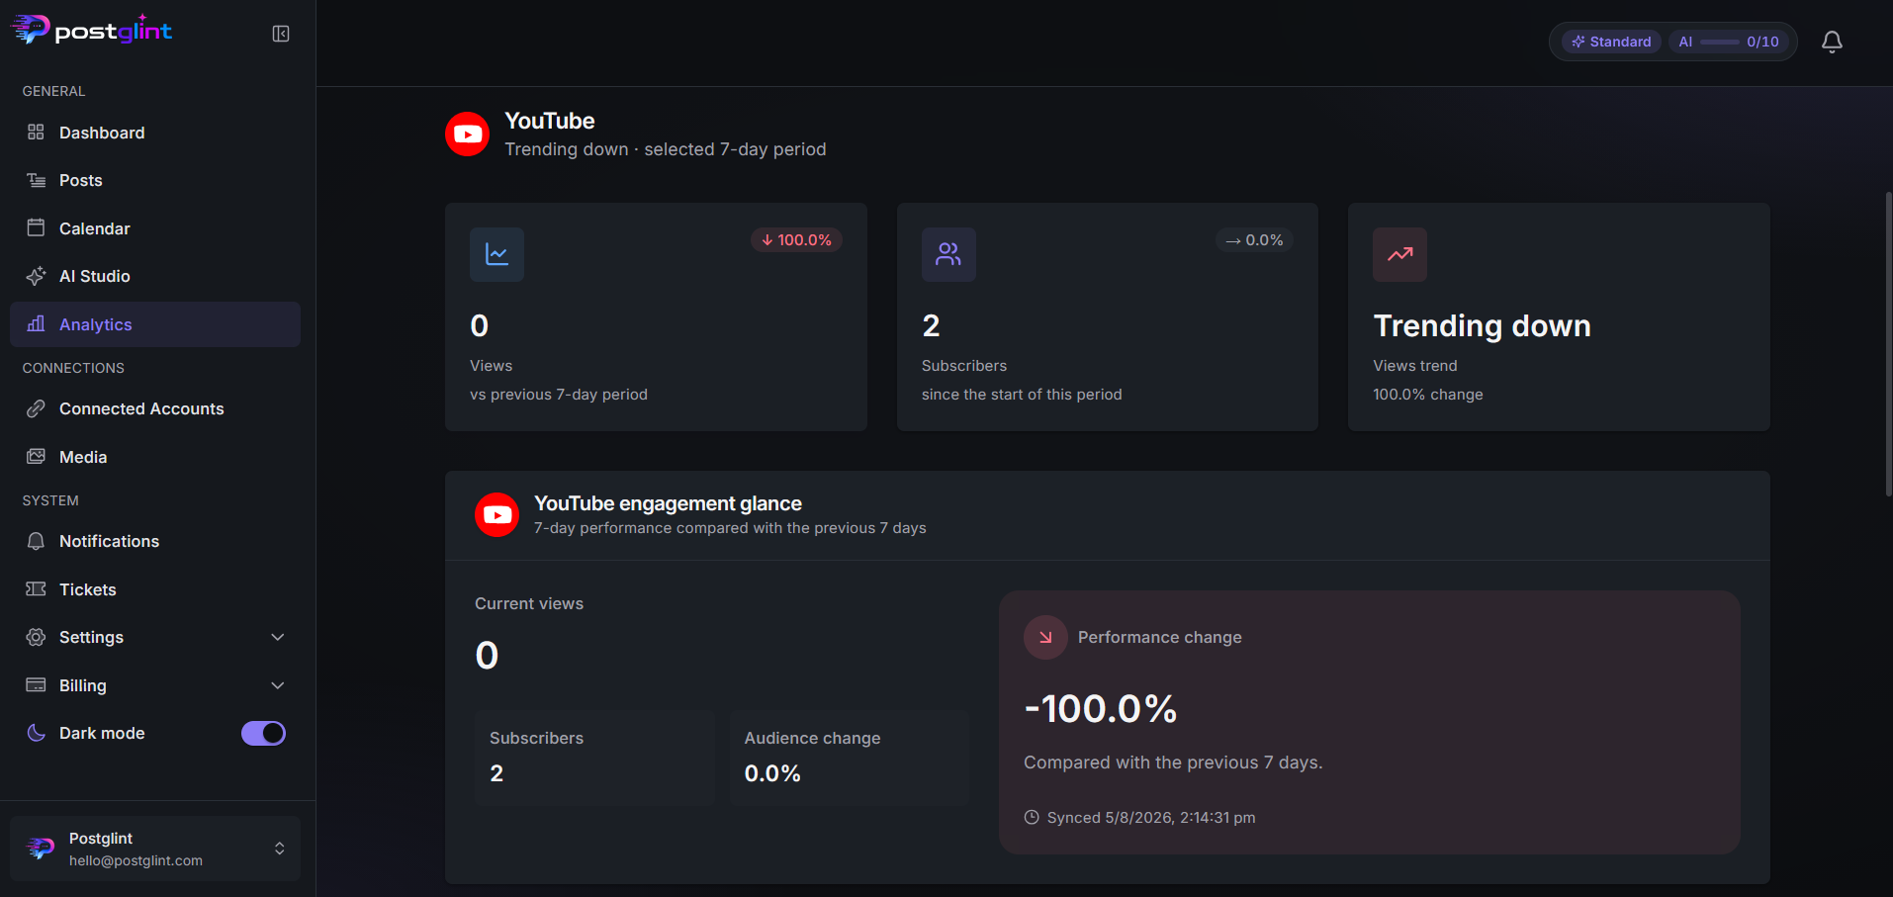Click the Analytics bar chart icon
Image resolution: width=1893 pixels, height=897 pixels.
[36, 323]
